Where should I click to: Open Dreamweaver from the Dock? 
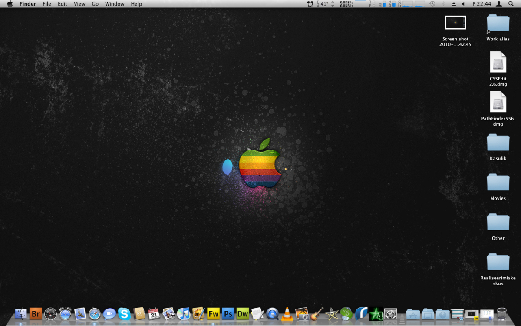coord(243,313)
